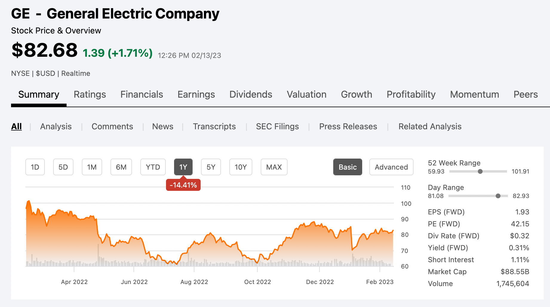550x307 pixels.
Task: Filter feed by Analysis
Action: 56,126
